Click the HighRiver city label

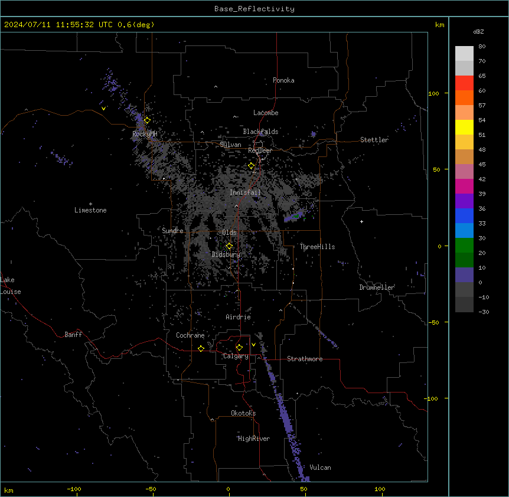pos(254,439)
